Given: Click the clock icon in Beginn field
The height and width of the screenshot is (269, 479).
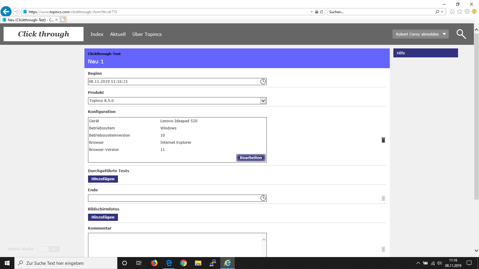Looking at the screenshot, I should click(x=263, y=82).
